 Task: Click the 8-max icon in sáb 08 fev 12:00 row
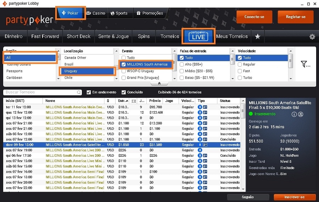click(x=200, y=134)
